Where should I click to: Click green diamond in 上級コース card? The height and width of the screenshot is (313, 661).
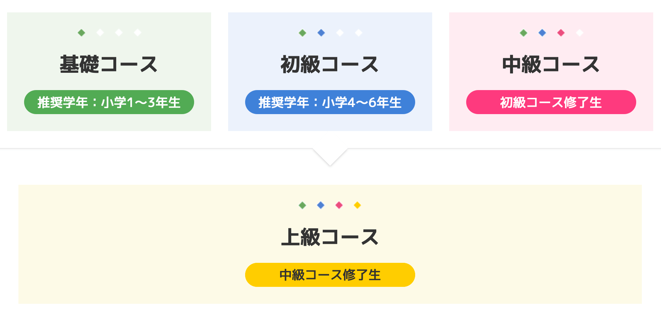[302, 205]
